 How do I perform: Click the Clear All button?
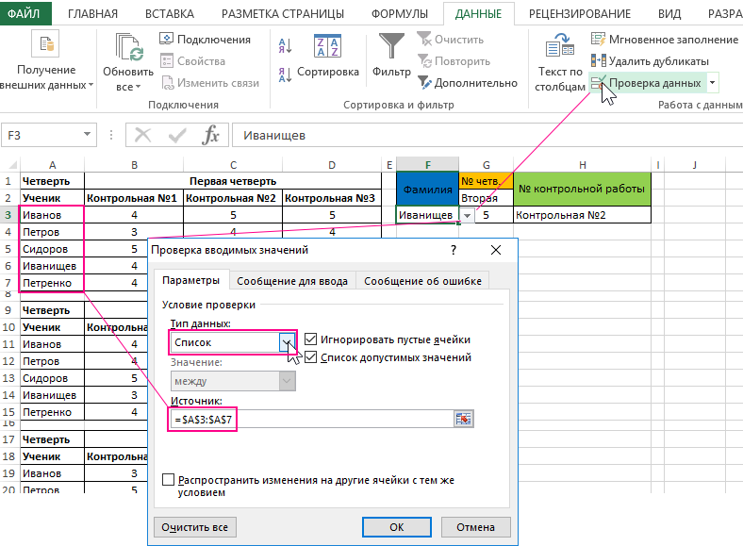coord(195,527)
